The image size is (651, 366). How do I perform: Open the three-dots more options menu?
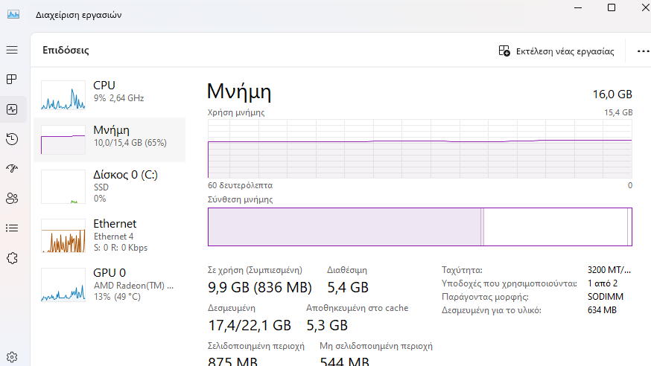(x=643, y=51)
